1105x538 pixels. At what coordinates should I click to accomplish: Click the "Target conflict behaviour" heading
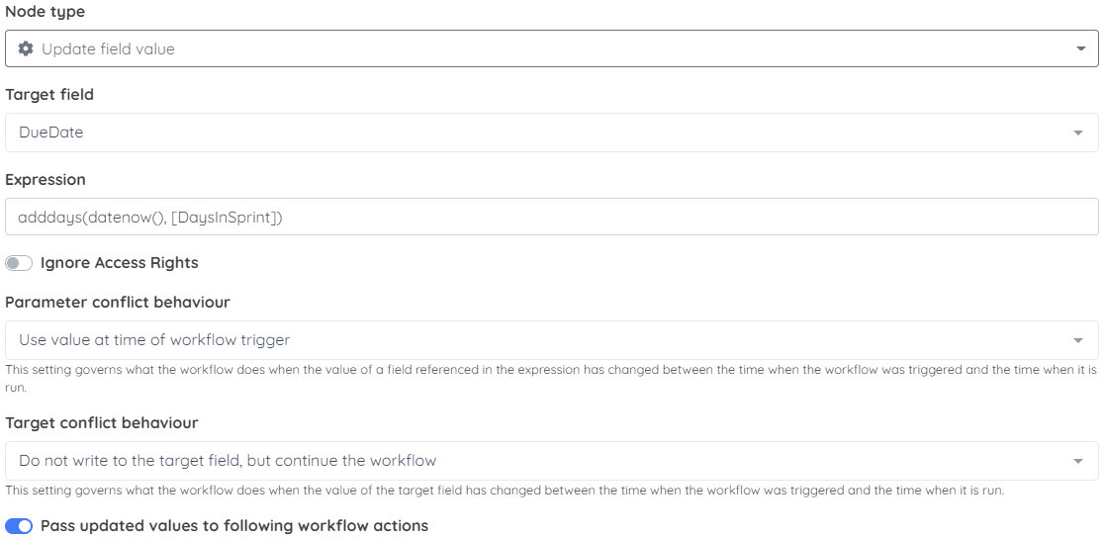click(x=102, y=422)
